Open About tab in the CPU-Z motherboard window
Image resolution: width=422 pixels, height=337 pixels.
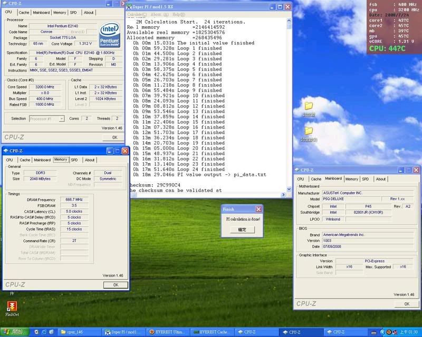tap(380, 179)
